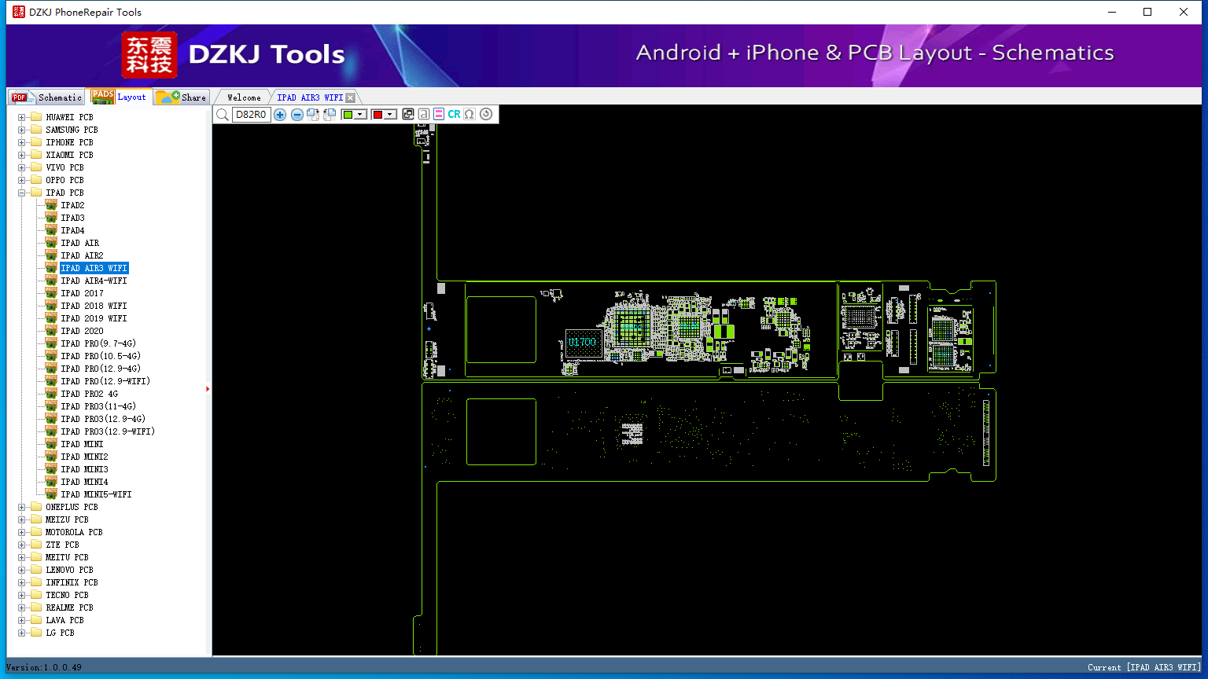Image resolution: width=1208 pixels, height=679 pixels.
Task: Click the cloud icon on Share tab
Action: (168, 97)
